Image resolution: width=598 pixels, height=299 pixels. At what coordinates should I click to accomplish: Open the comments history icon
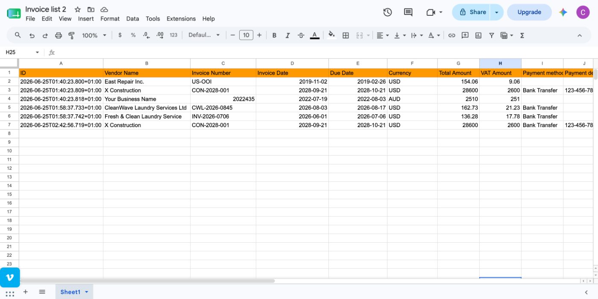pos(408,12)
